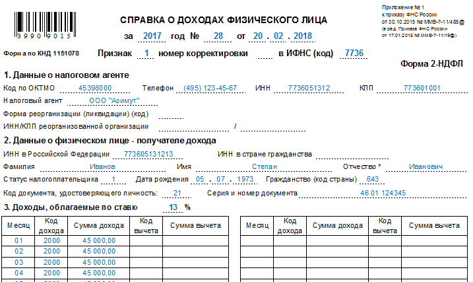Click the right table Код дохода header

[290, 226]
